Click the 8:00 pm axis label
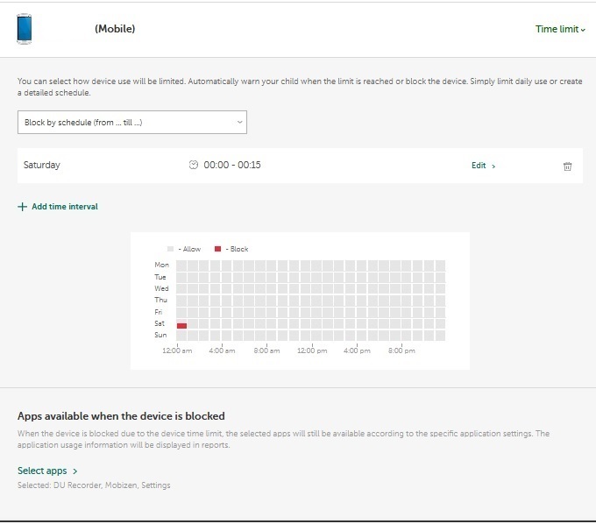 401,351
